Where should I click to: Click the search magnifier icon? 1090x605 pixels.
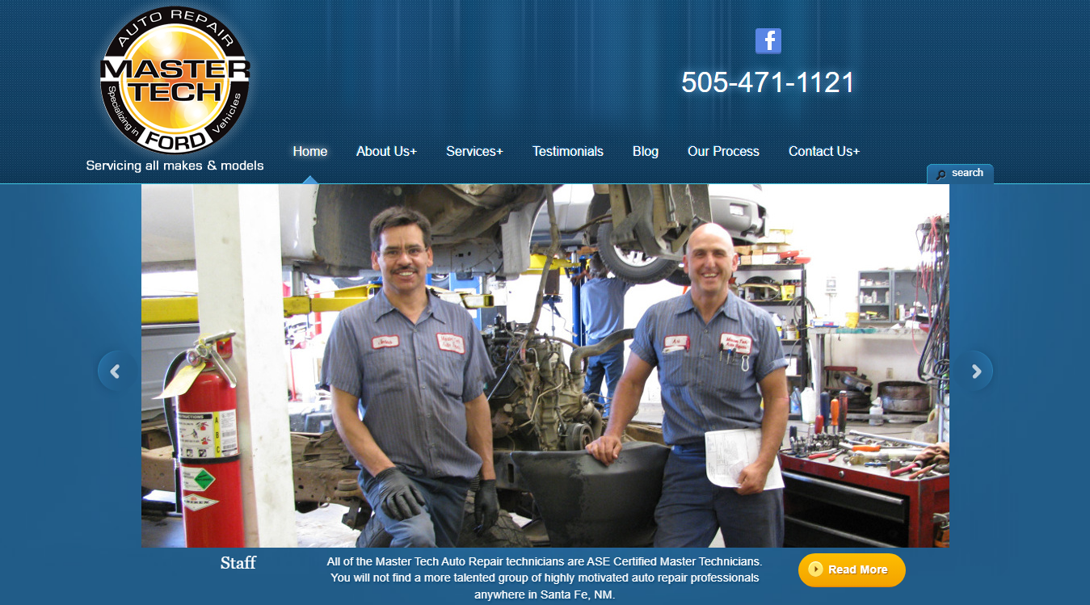pos(941,174)
